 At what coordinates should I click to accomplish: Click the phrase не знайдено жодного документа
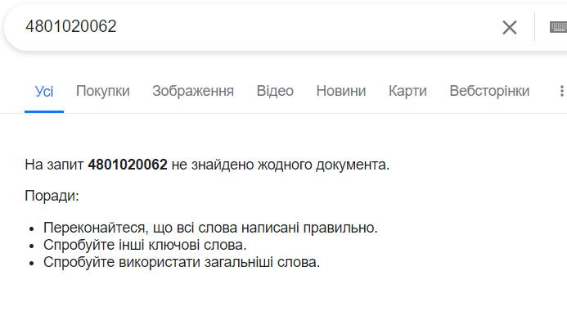(281, 165)
